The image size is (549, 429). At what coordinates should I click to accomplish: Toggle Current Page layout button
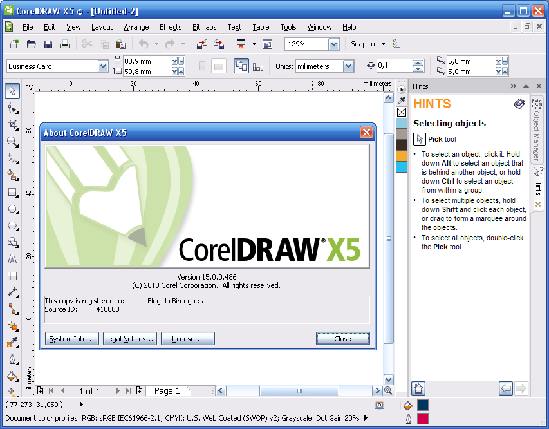point(258,66)
